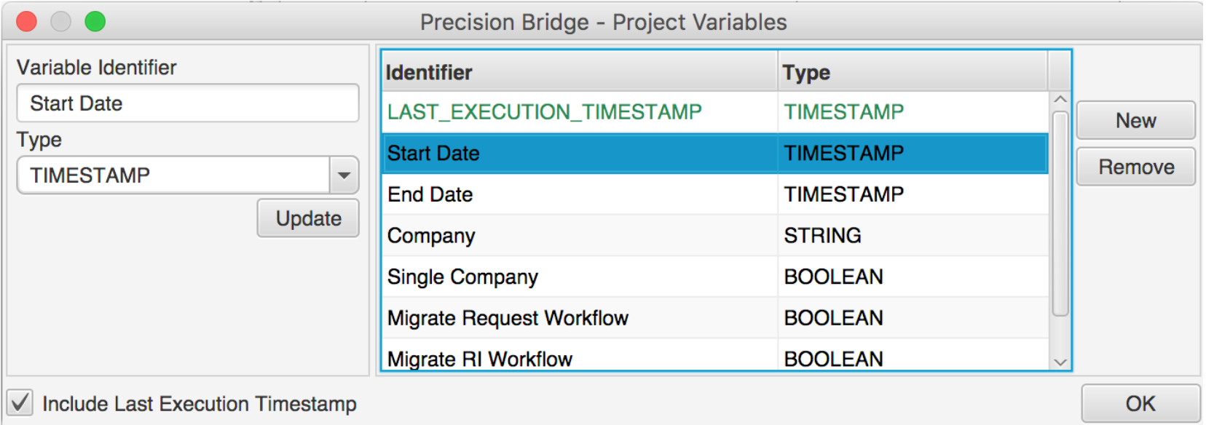1206x425 pixels.
Task: Click the table scroll up arrow
Action: click(x=1060, y=99)
